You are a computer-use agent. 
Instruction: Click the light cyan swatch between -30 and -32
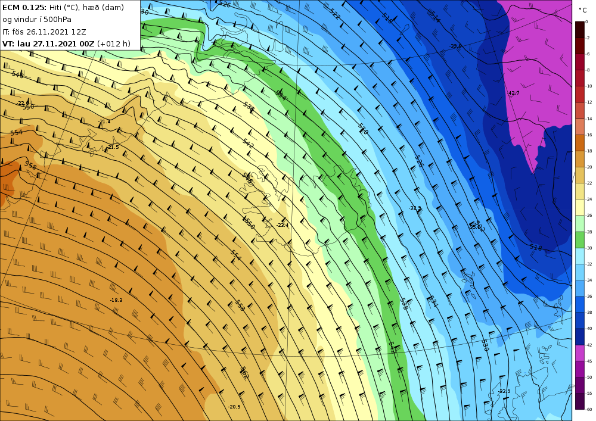pyautogui.click(x=580, y=256)
